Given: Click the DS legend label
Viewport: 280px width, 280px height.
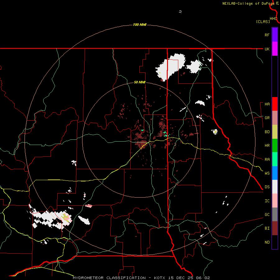Looking at the screenshot, I should pyautogui.click(x=267, y=187).
